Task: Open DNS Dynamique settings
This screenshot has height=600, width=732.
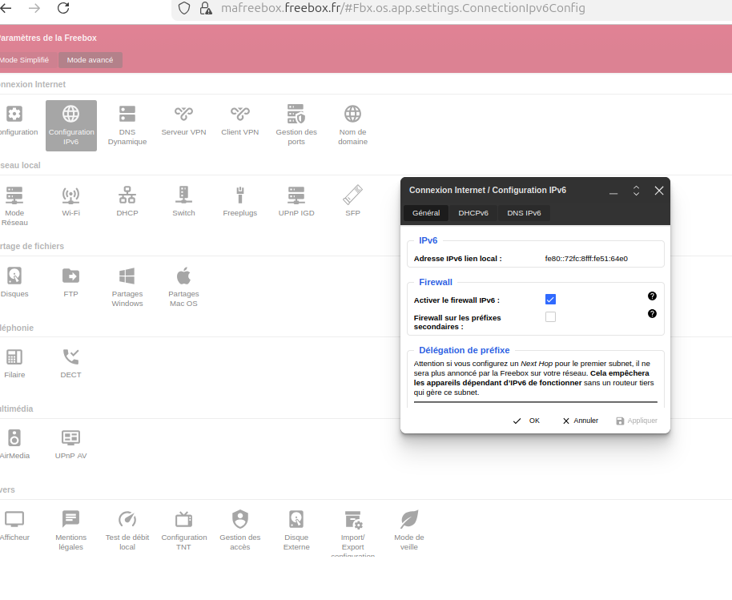Action: (x=127, y=126)
